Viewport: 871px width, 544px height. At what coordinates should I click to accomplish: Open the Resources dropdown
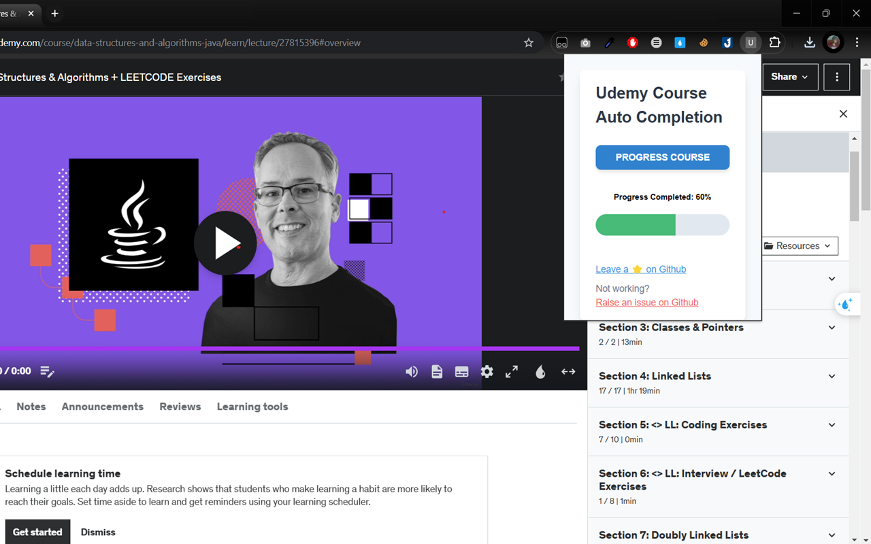[x=799, y=245]
